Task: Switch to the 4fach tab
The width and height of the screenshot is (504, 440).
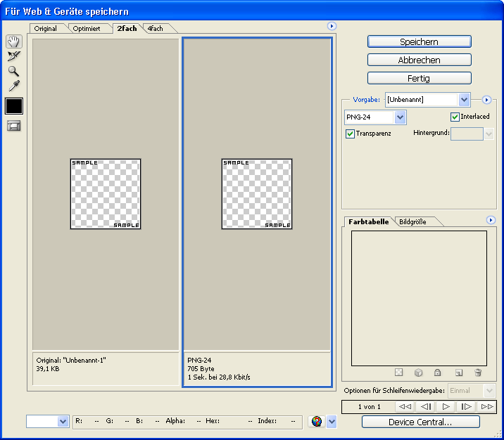Action: pos(156,29)
